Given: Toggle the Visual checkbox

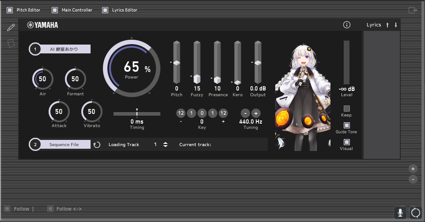Looking at the screenshot, I should [347, 142].
